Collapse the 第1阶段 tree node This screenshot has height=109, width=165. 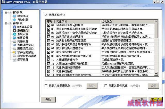[x=6, y=13]
